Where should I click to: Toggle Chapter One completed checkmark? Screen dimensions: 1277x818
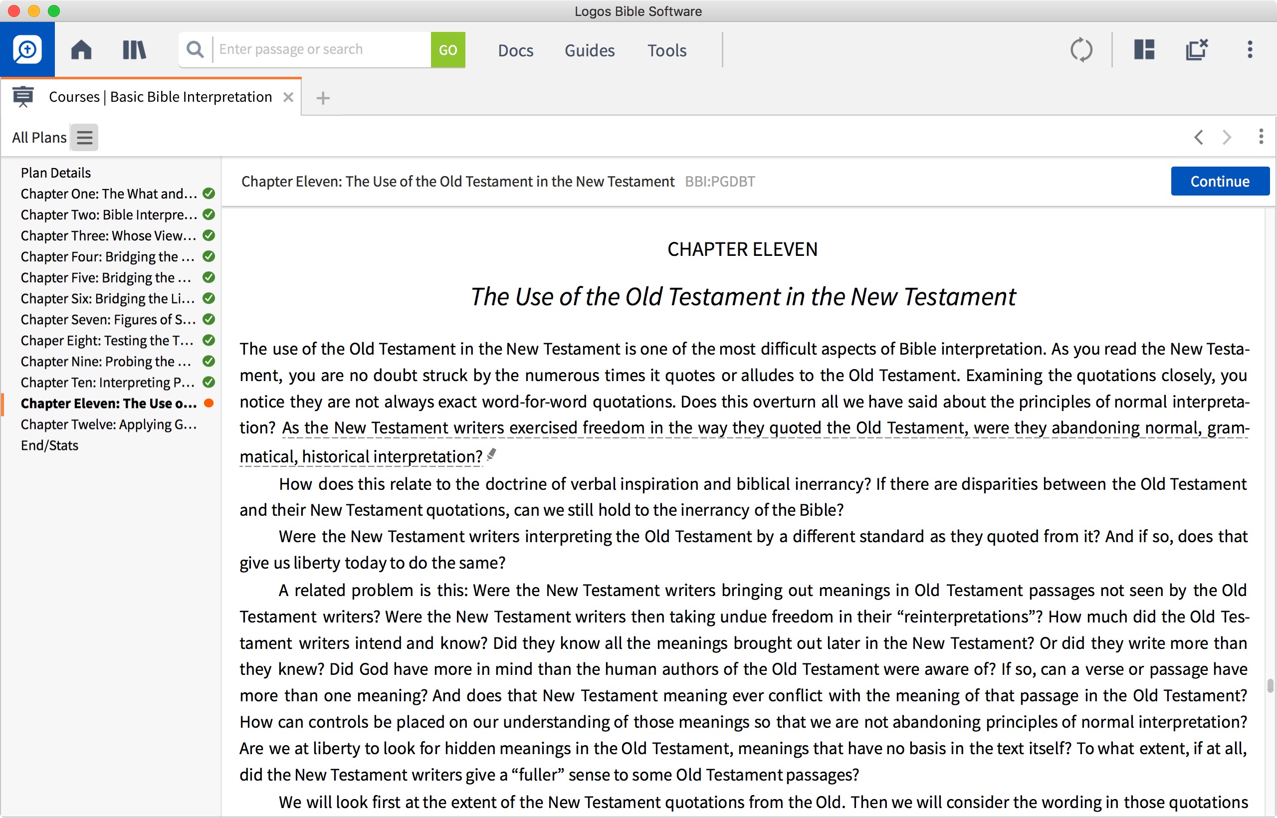tap(209, 194)
